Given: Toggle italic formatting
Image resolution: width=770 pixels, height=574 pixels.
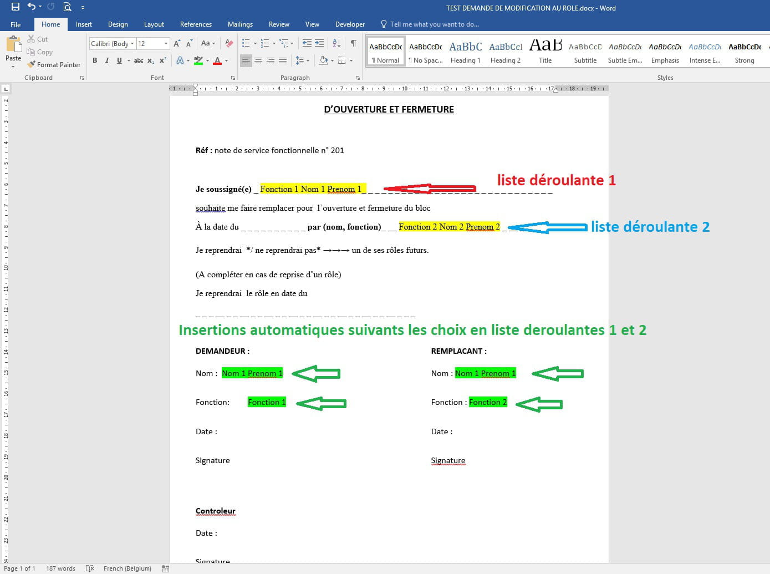Looking at the screenshot, I should click(x=107, y=60).
